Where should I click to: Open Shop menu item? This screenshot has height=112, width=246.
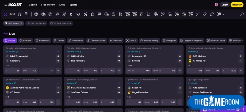coord(62,5)
